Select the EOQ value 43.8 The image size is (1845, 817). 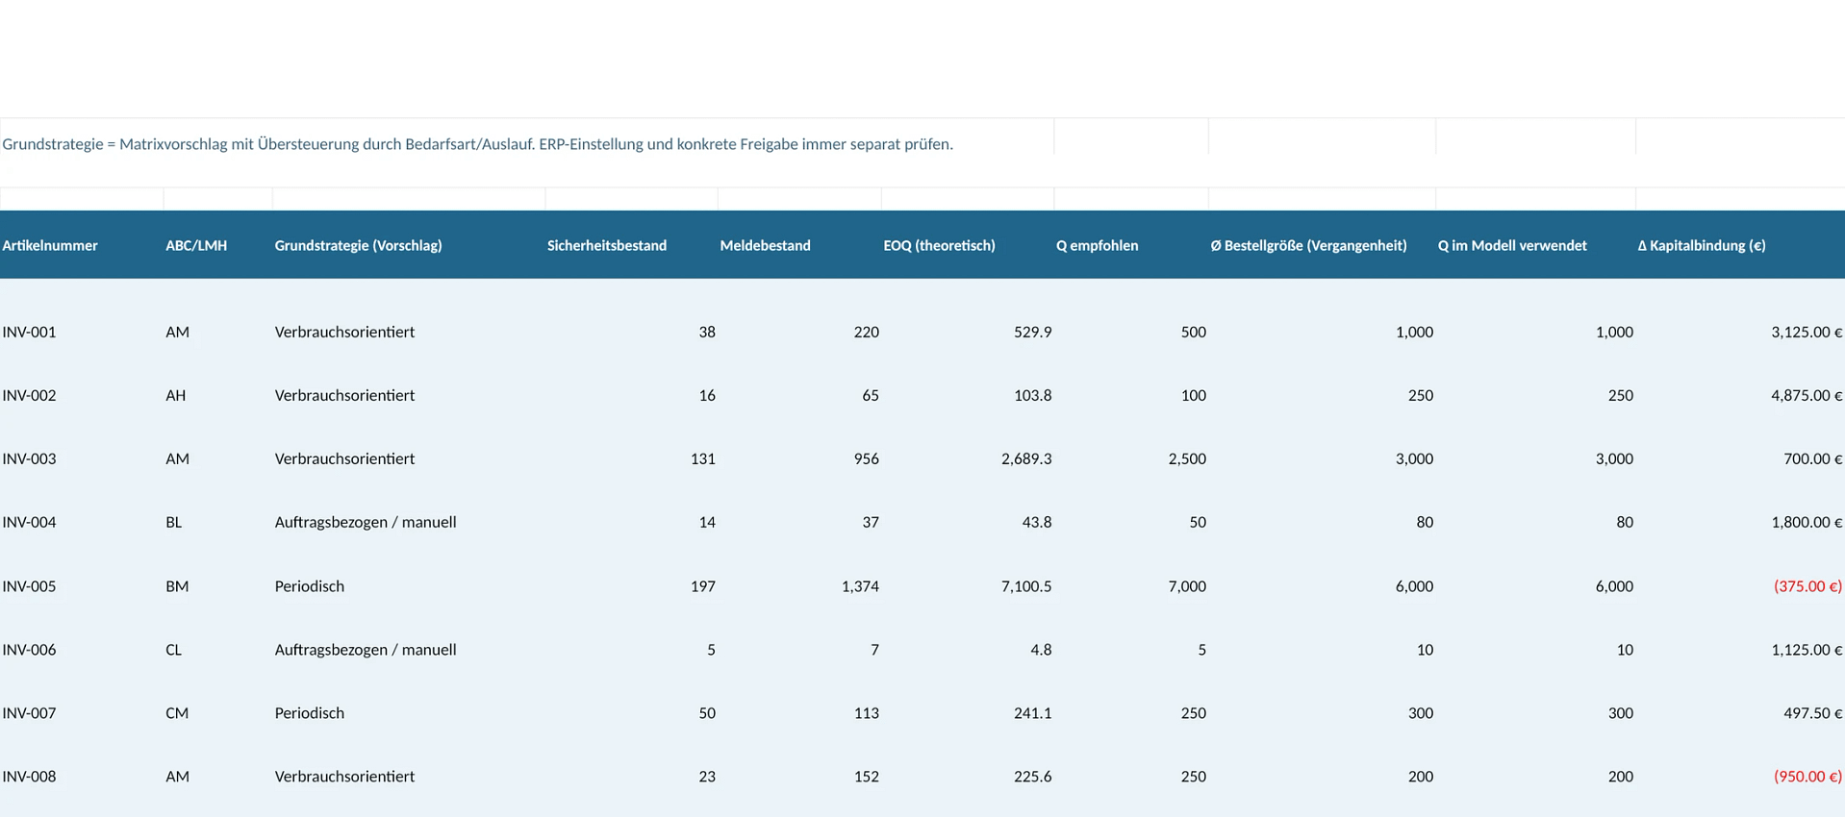tap(1036, 522)
